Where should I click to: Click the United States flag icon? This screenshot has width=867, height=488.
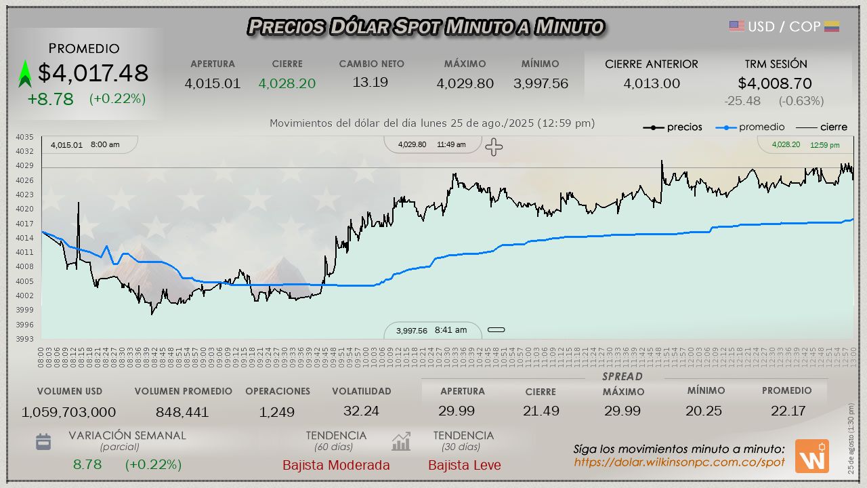click(x=737, y=26)
